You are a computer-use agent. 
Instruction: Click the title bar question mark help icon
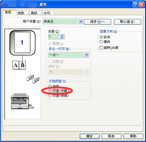coord(135,4)
